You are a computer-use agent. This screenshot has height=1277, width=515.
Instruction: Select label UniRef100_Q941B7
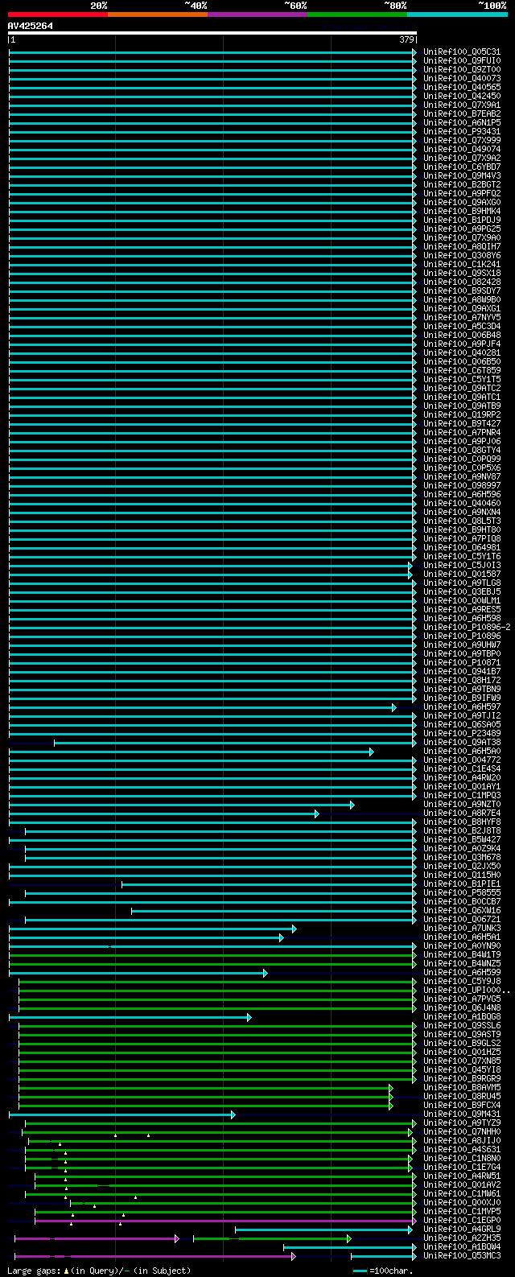(x=462, y=671)
